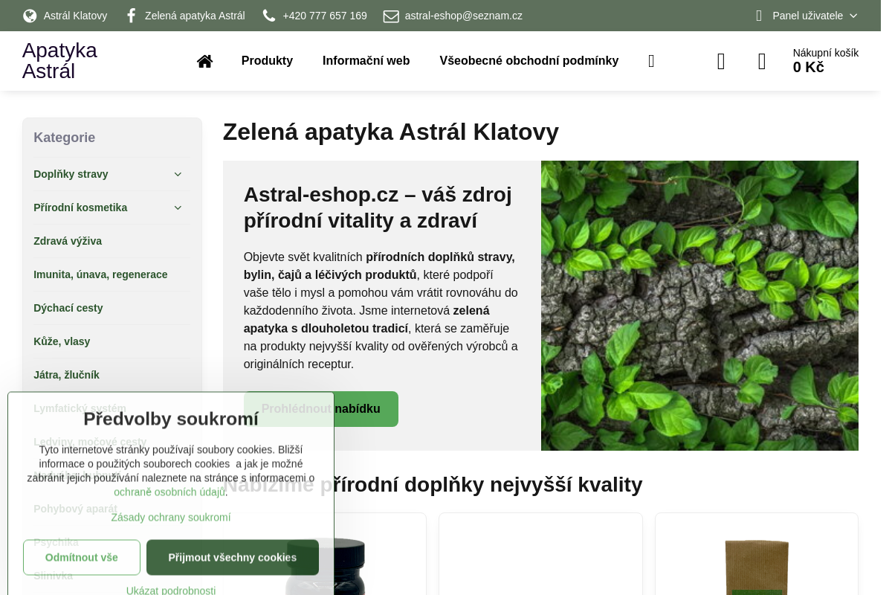Open Zelená apatyka Astrál Facebook link
Viewport: 892px width, 595px height.
(195, 16)
